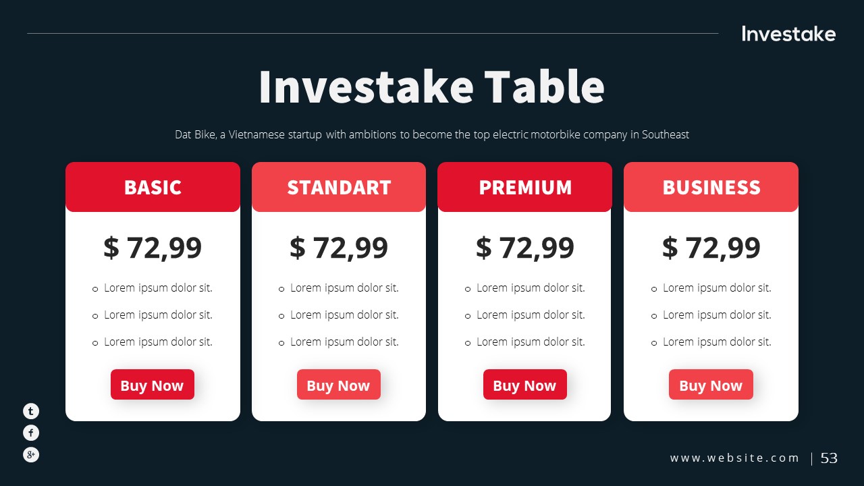864x486 pixels.
Task: Open the Google Plus social icon
Action: (31, 454)
